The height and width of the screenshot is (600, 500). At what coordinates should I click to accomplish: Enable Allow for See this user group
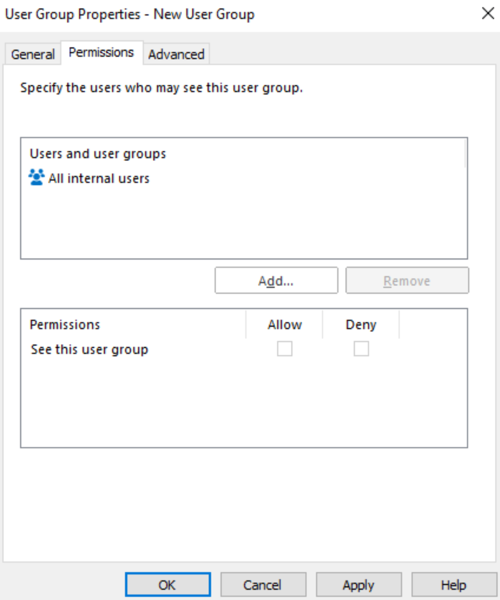point(285,349)
